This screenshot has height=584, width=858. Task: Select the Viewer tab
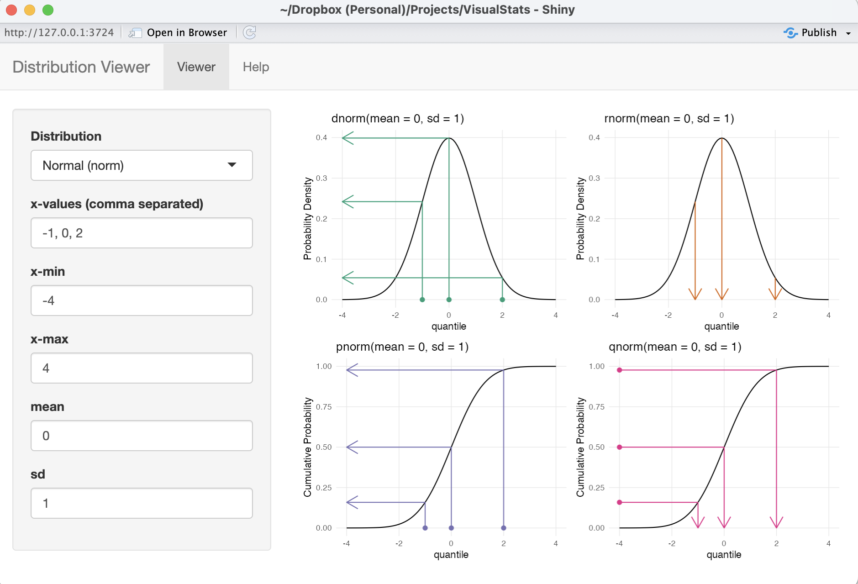pyautogui.click(x=196, y=67)
